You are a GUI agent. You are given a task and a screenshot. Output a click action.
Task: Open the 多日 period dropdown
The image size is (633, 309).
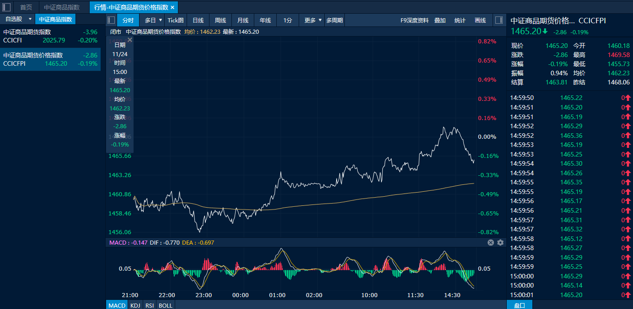pos(160,20)
